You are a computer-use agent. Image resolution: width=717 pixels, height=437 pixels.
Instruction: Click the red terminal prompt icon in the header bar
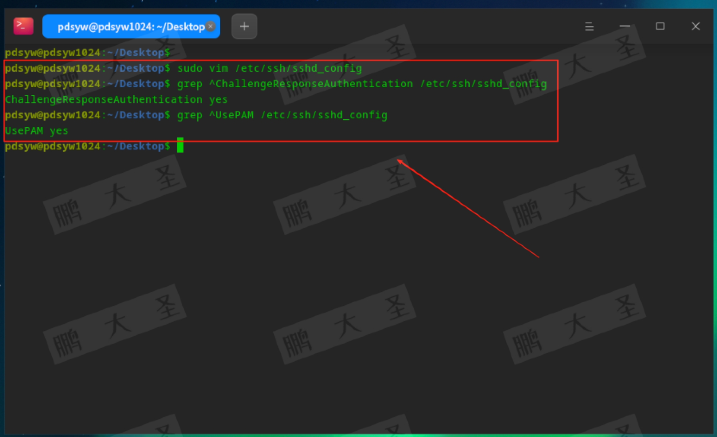[23, 26]
